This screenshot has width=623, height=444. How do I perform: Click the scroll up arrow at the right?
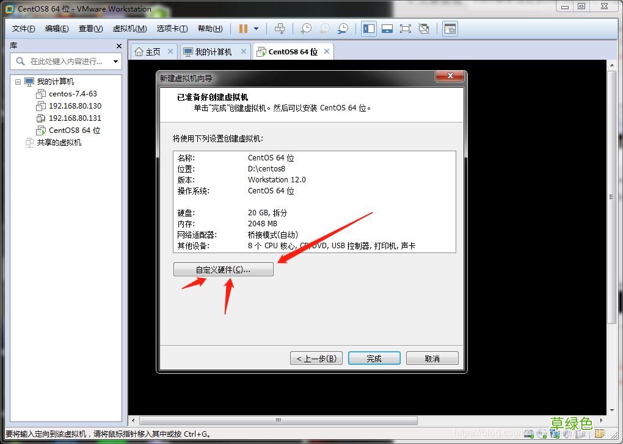pyautogui.click(x=612, y=65)
